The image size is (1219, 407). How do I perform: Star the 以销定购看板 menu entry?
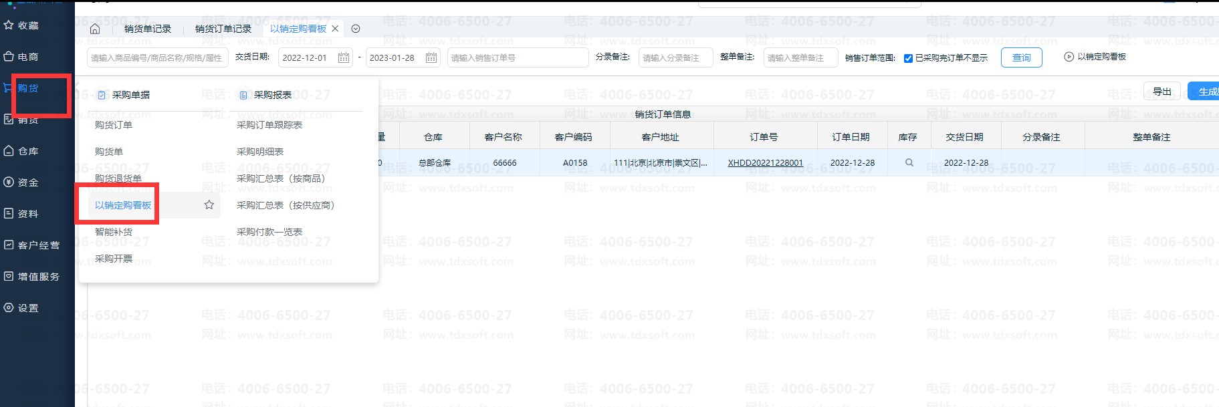(209, 205)
